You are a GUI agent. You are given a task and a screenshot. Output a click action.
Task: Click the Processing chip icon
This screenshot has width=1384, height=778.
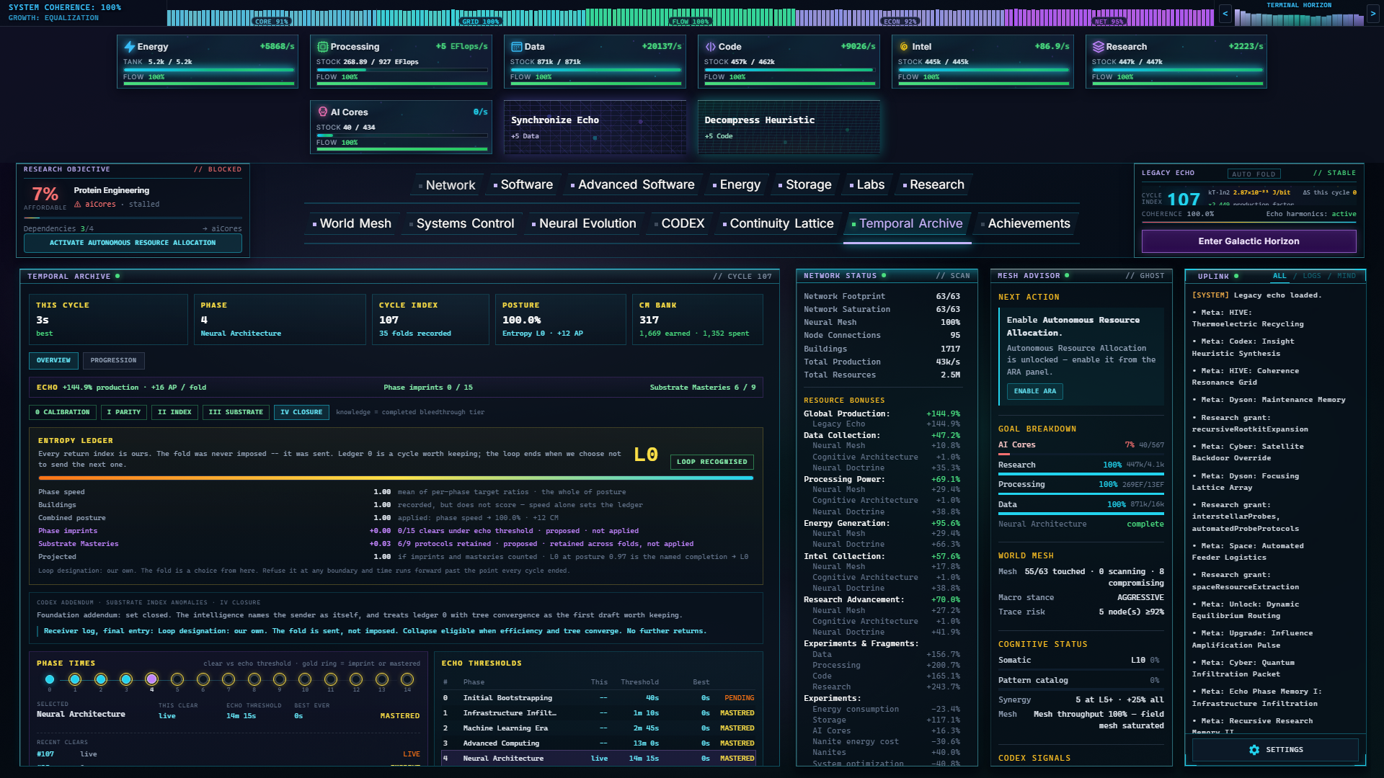[x=323, y=47]
